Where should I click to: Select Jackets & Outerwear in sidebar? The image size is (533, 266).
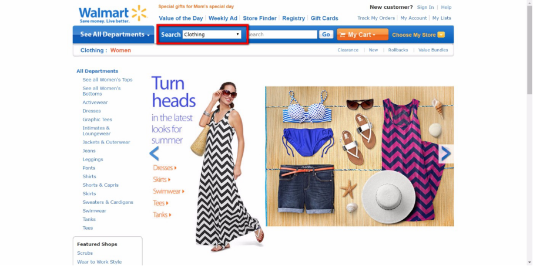click(x=106, y=142)
